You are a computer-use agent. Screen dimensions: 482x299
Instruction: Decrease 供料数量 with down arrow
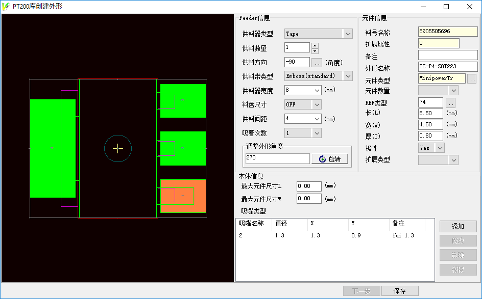(x=315, y=51)
